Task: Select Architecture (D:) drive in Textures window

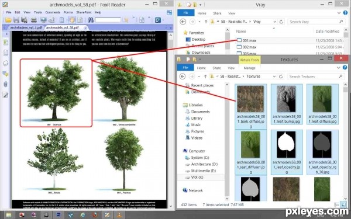Action: coord(201,164)
